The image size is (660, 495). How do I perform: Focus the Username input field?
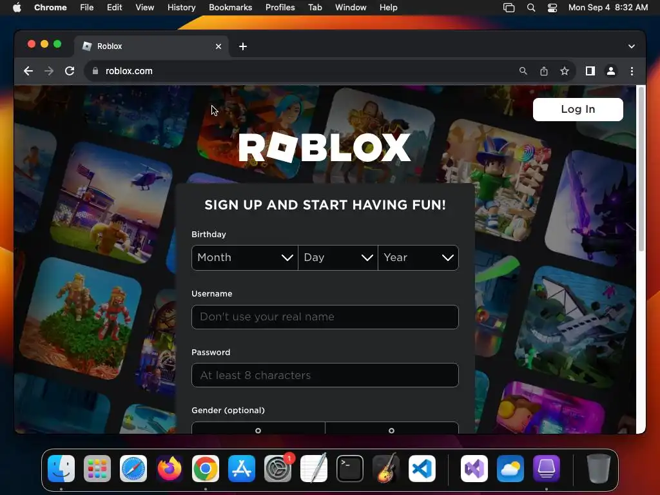coord(325,317)
